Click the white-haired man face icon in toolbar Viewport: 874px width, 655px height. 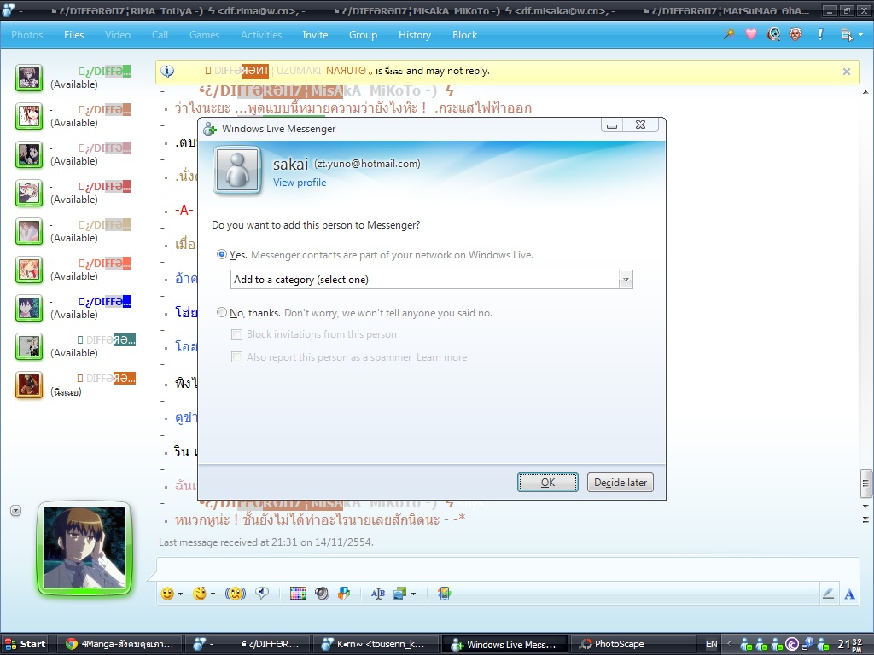795,34
